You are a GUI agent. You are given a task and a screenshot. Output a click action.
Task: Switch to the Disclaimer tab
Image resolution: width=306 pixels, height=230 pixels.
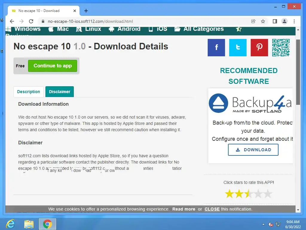(59, 92)
